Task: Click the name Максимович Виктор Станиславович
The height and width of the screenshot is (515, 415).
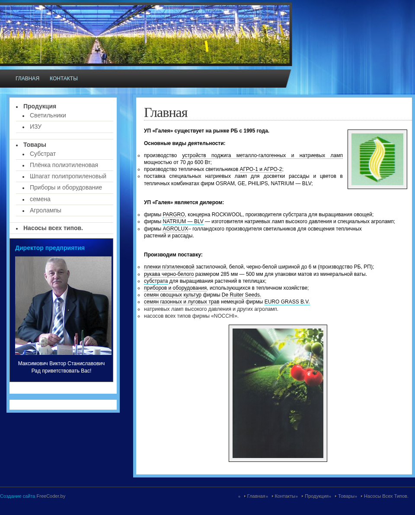Action: pos(61,363)
